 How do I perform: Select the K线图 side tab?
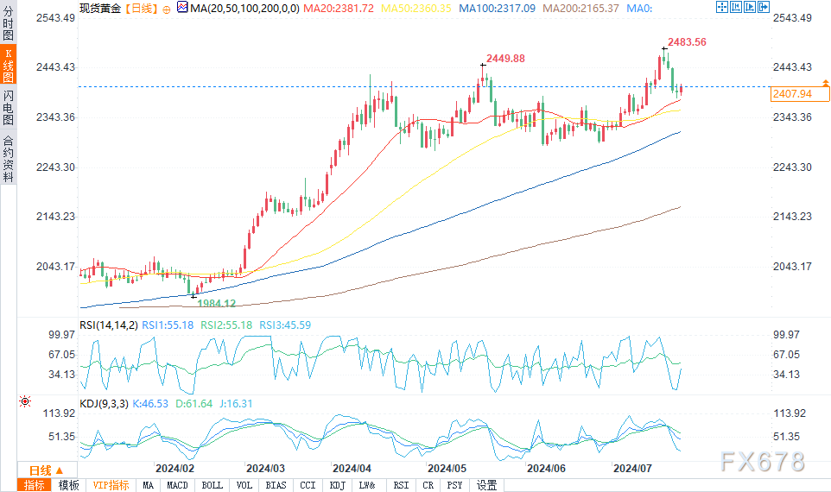(x=8, y=66)
